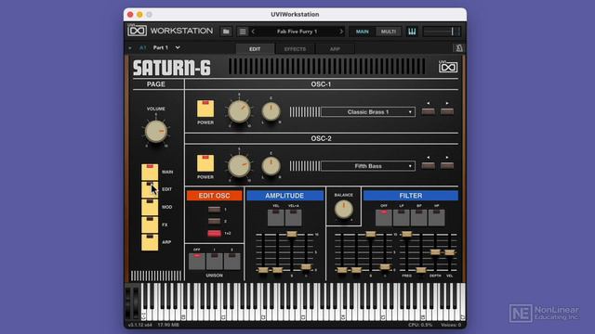This screenshot has width=595, height=334.
Task: Select previous OSC-2 waveform button
Action: (429, 165)
